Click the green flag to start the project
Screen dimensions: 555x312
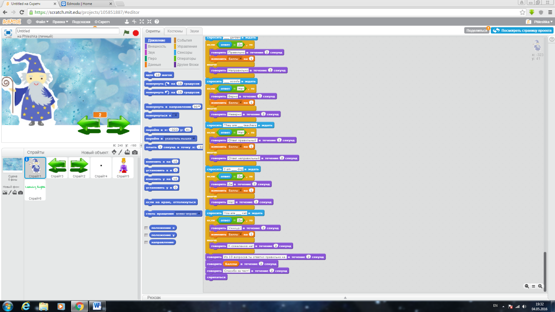pos(126,32)
